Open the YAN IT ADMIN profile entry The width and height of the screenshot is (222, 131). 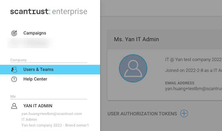(38, 106)
